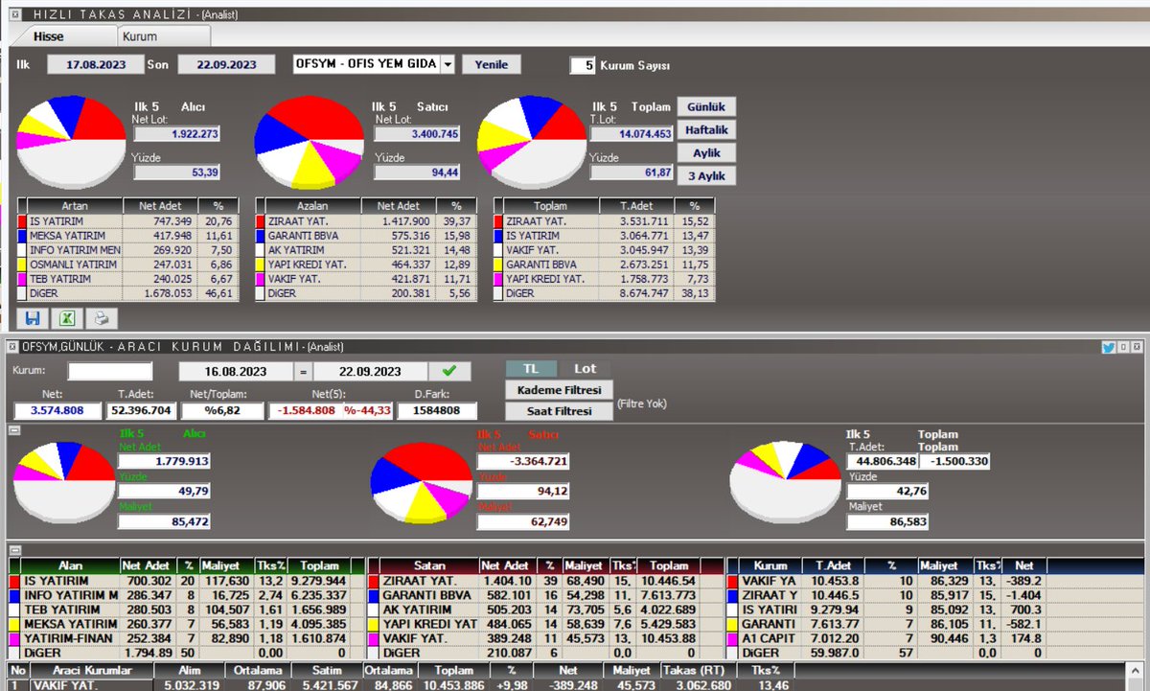
Task: Select the Aylık period button
Action: pos(706,152)
